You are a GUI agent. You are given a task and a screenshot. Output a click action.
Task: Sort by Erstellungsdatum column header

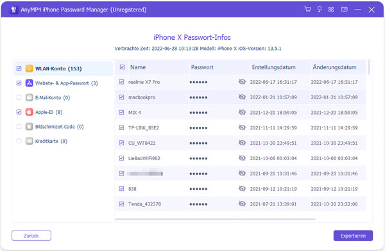point(273,67)
